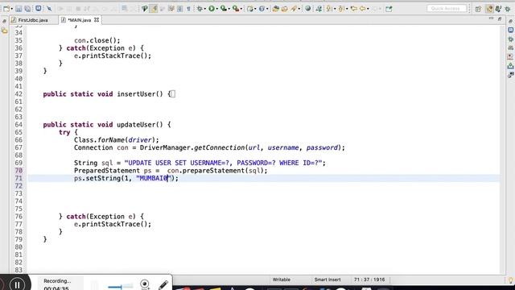Restore the right minimized view stack
The width and height of the screenshot is (515, 290).
511,21
